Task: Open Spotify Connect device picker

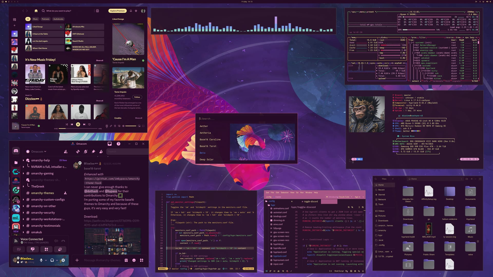Action: pos(119,126)
